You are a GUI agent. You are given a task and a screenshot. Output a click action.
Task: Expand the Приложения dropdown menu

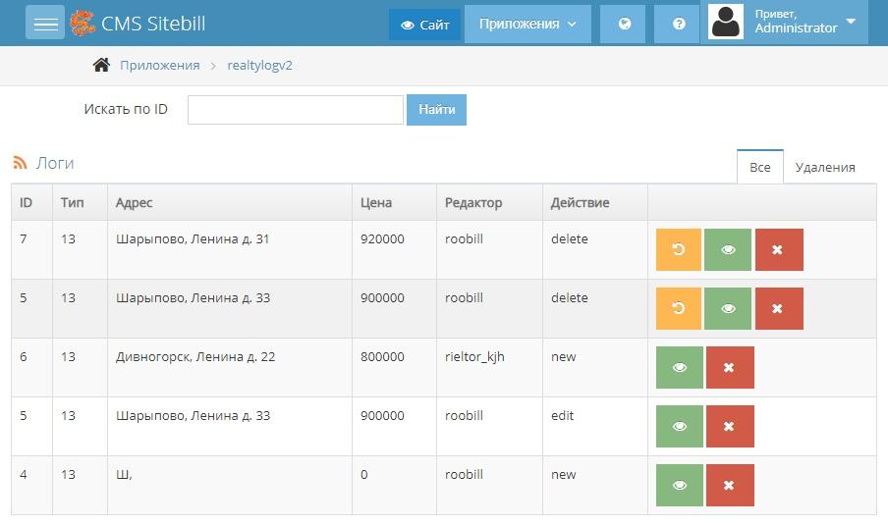pos(527,24)
